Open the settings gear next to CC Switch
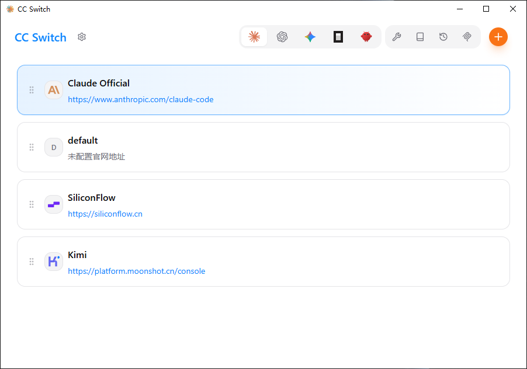527x369 pixels. pyautogui.click(x=82, y=37)
